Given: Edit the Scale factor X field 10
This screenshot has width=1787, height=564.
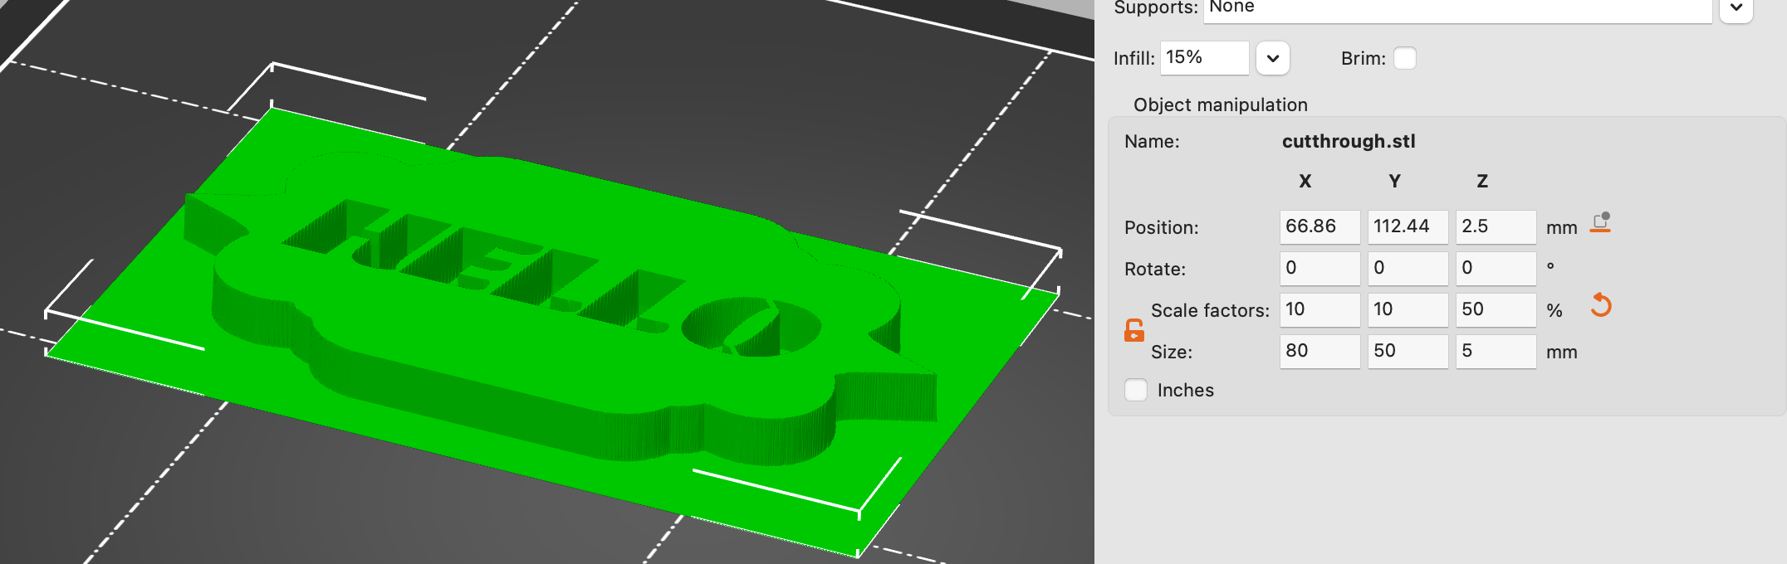Looking at the screenshot, I should pyautogui.click(x=1320, y=309).
